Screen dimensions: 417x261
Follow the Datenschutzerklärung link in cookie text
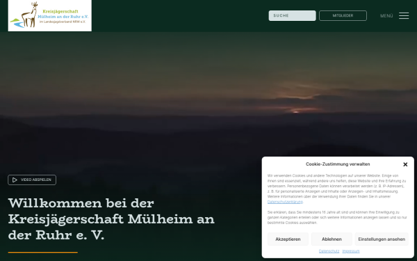[x=285, y=202]
